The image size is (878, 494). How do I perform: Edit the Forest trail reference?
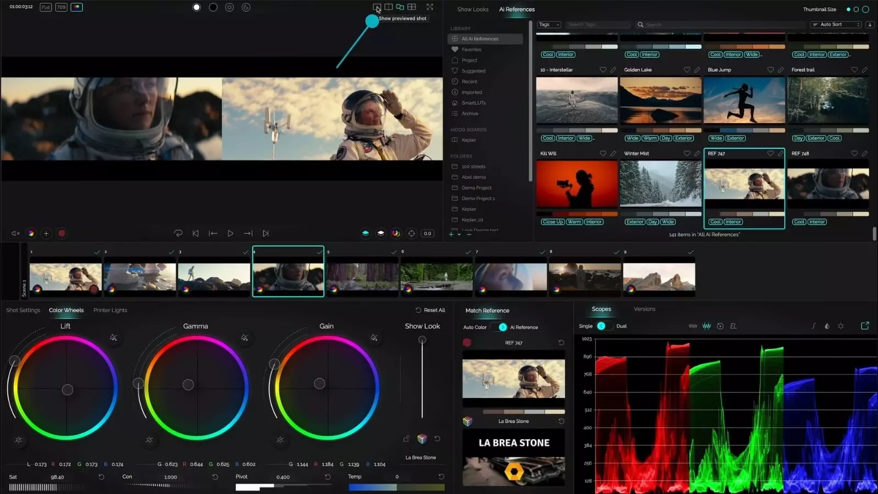(x=864, y=70)
